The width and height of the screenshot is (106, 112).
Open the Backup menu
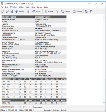click(x=40, y=7)
